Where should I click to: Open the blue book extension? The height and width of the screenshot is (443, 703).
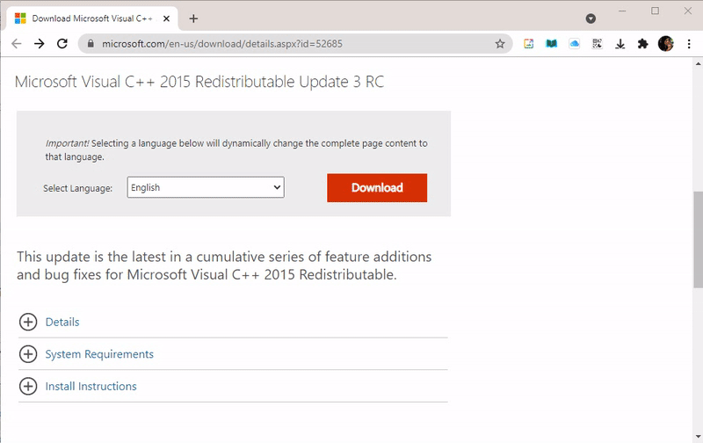(552, 44)
